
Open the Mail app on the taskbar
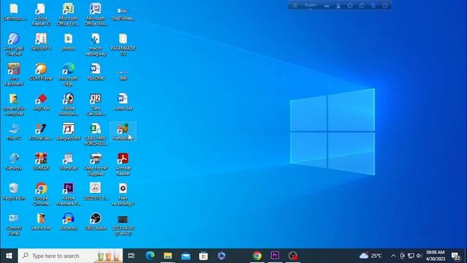tap(185, 256)
